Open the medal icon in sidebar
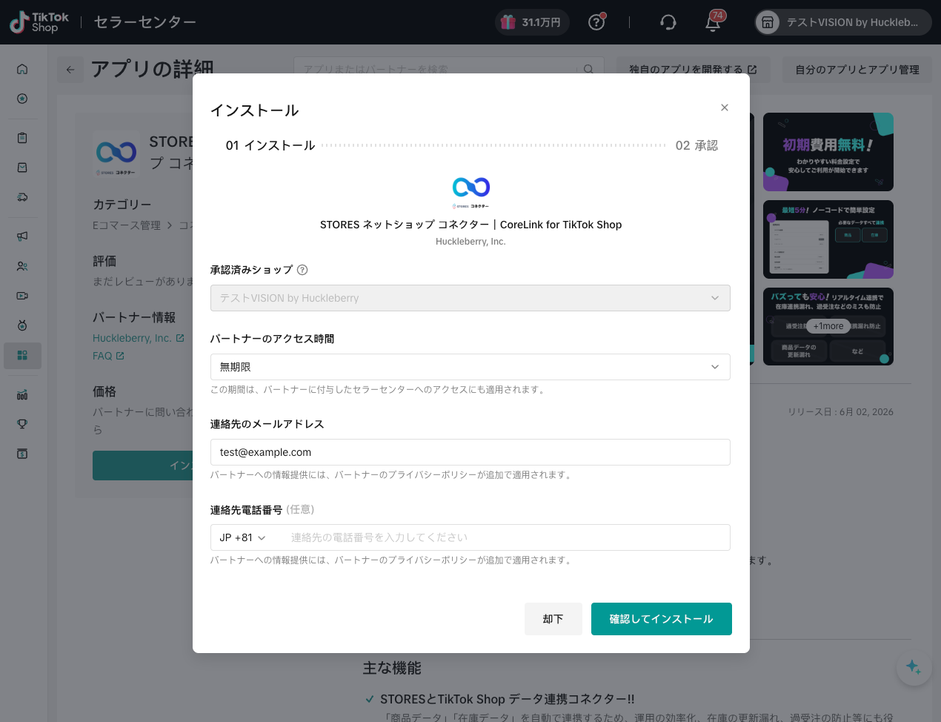941x722 pixels. tap(22, 325)
